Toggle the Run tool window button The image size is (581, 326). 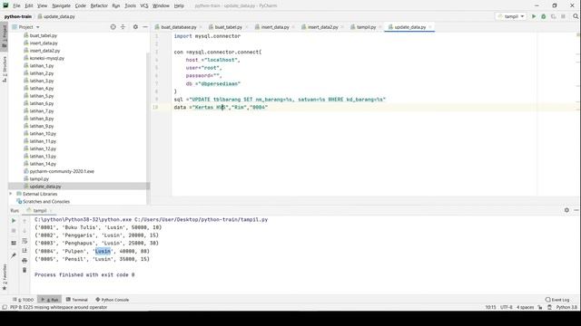pos(50,300)
